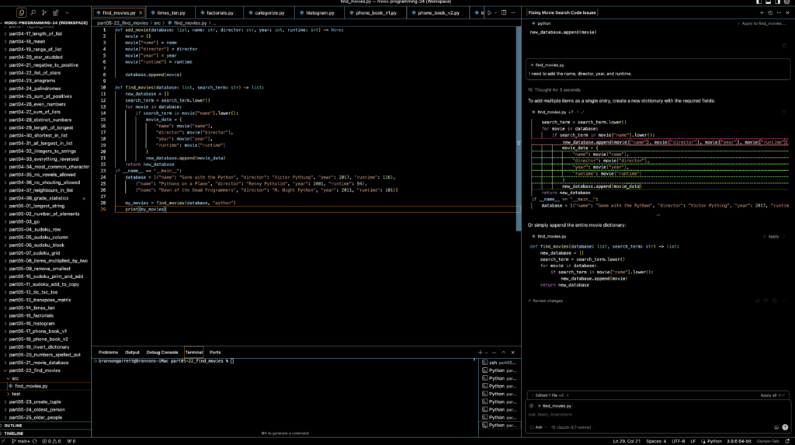Open the Explorer view icon

(21, 12)
